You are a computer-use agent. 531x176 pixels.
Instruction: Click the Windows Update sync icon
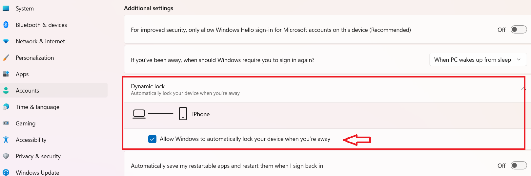6,172
